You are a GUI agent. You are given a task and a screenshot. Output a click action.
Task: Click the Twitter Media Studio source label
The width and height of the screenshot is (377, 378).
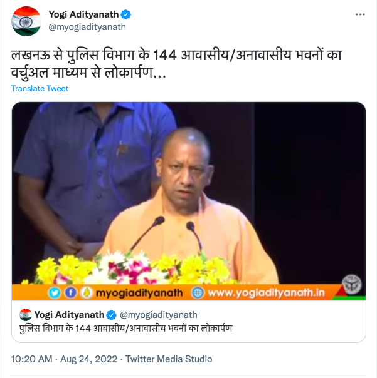tap(169, 359)
